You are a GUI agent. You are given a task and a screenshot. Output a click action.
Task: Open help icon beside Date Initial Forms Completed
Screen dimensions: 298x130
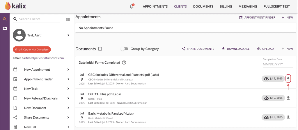(x=124, y=63)
